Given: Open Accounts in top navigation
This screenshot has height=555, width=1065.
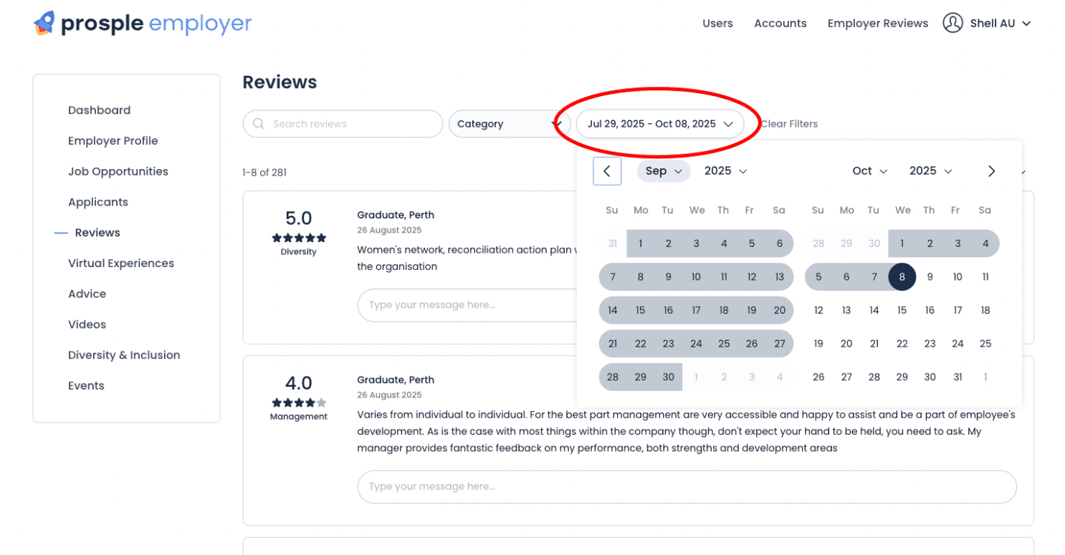Looking at the screenshot, I should pos(780,24).
